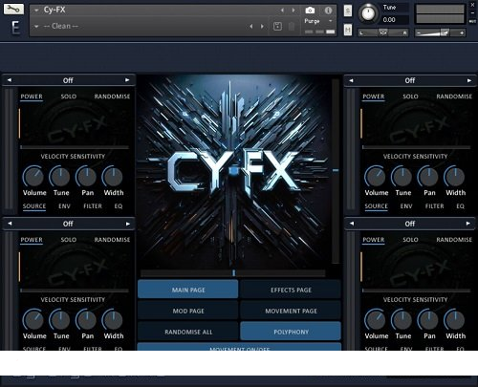Screen dimensions: 478x387
Task: Delete preset with the trash icon
Action: pyautogui.click(x=292, y=26)
